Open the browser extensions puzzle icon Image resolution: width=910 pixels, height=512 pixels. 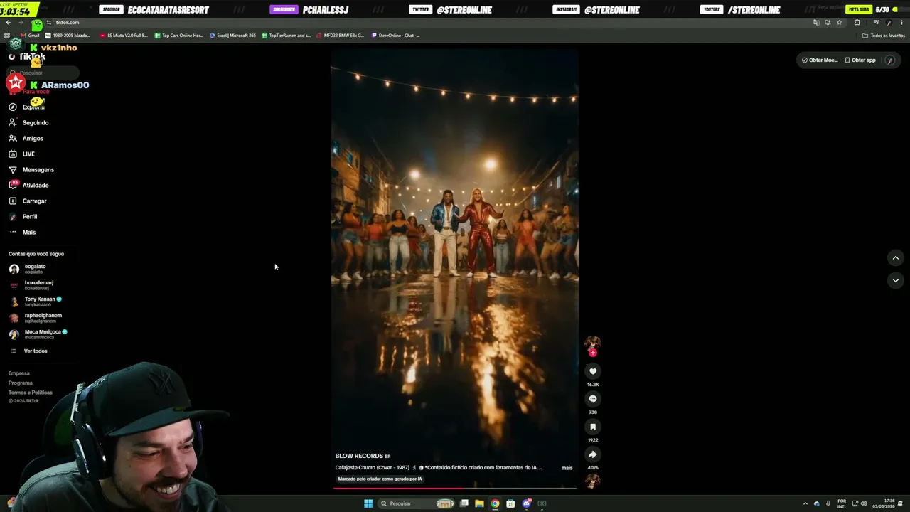pyautogui.click(x=857, y=23)
